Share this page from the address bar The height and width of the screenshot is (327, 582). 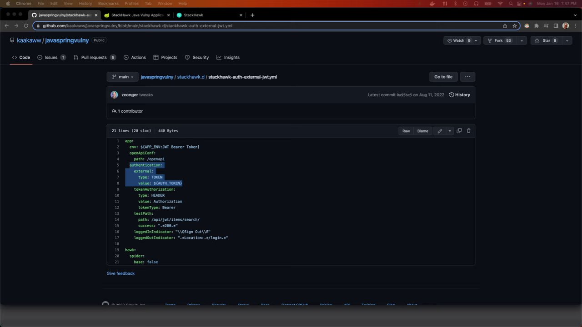(505, 26)
